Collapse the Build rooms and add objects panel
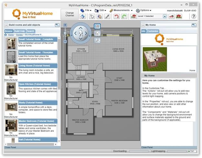Viewport: 202px width, 158px height. click(x=6, y=25)
